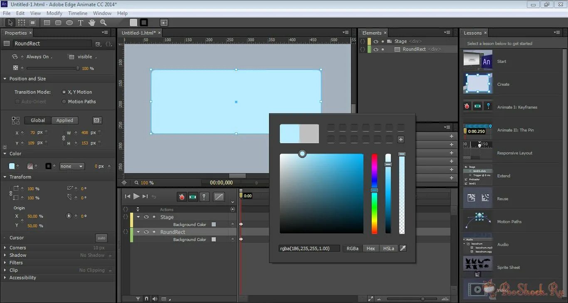Click the cursor auto button
The width and height of the screenshot is (568, 303).
tap(101, 238)
